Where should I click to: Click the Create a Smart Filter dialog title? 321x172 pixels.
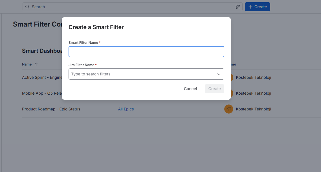pyautogui.click(x=96, y=27)
